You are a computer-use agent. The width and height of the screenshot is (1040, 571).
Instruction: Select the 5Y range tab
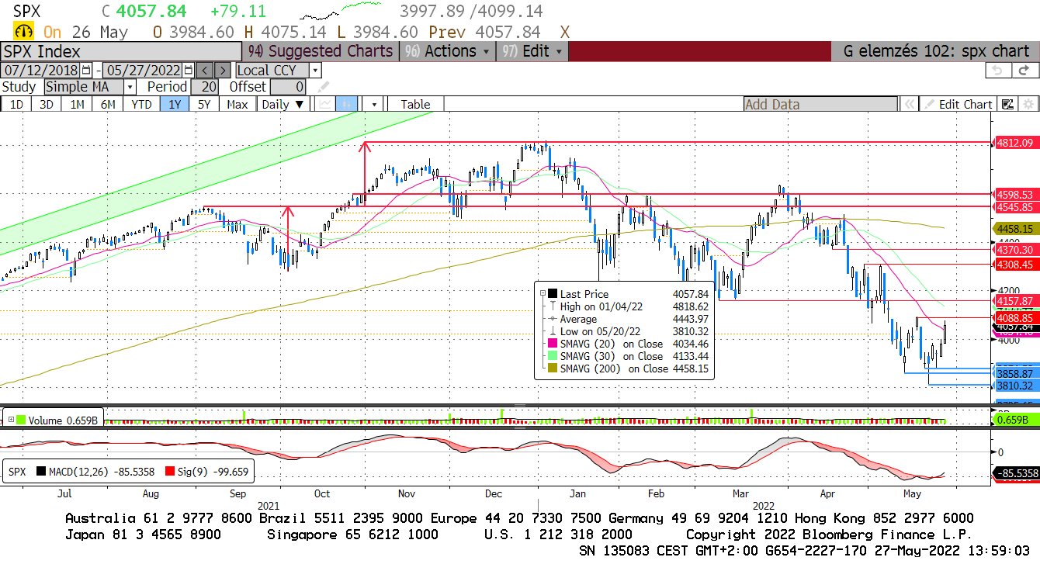tap(203, 104)
